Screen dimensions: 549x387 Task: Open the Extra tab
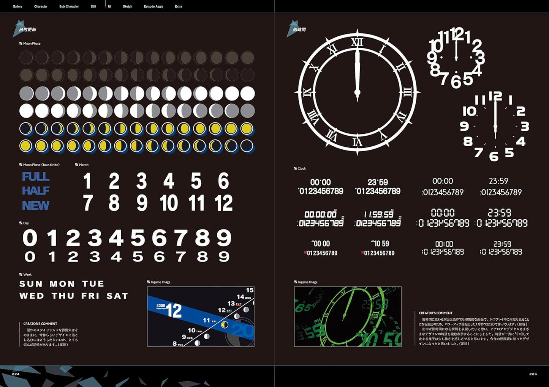pos(178,6)
